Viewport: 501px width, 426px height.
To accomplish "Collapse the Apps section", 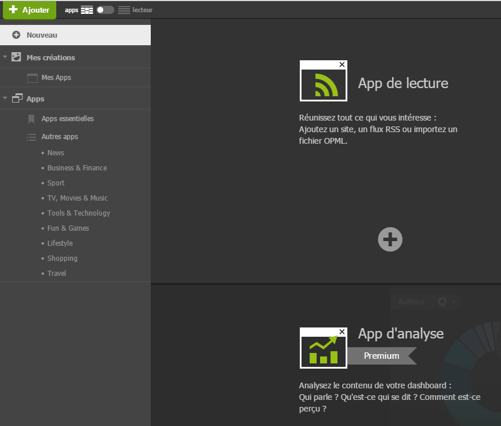I will pyautogui.click(x=5, y=99).
